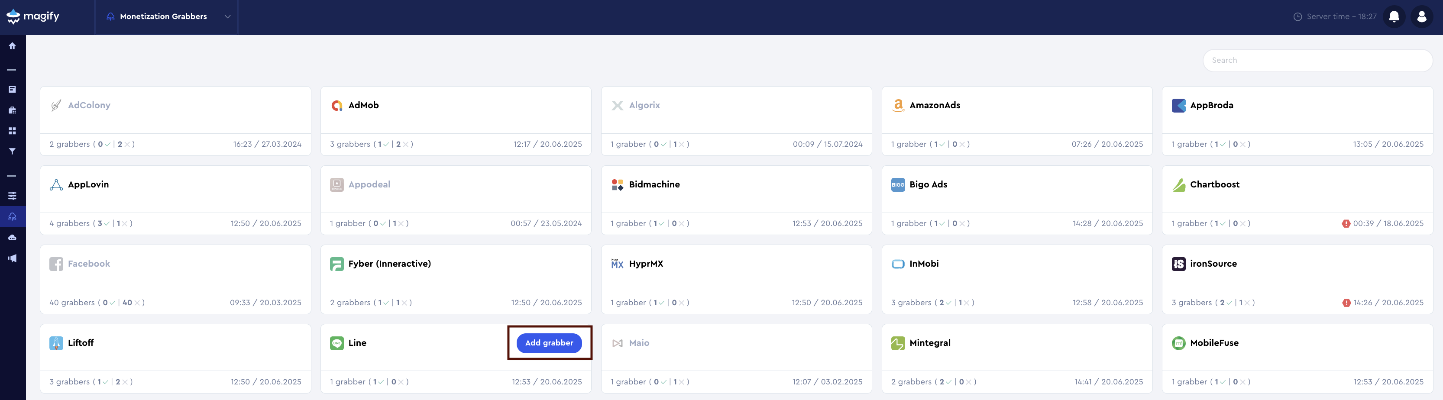Open the Mintegral grabber card
The image size is (1443, 400).
tap(1017, 358)
